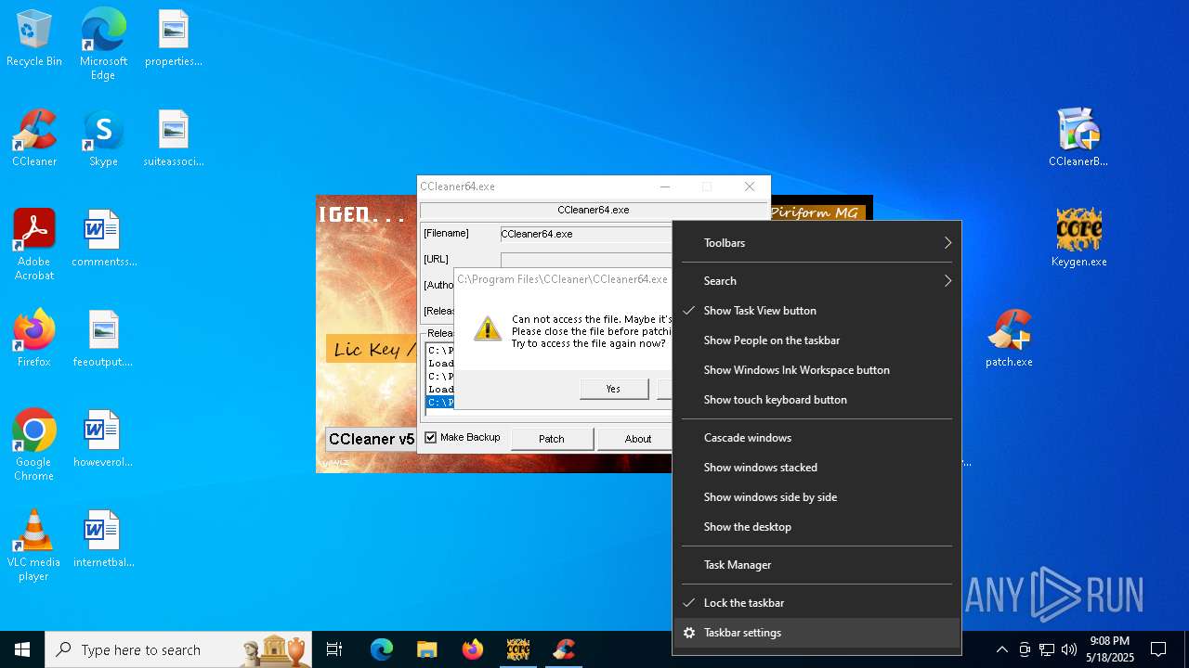Screen dimensions: 1189x668
Task: Open Taskbar settings
Action: [x=817, y=633]
